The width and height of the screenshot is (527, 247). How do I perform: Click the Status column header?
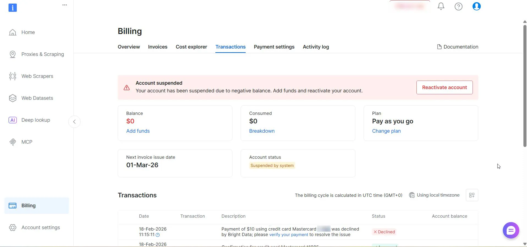[378, 216]
